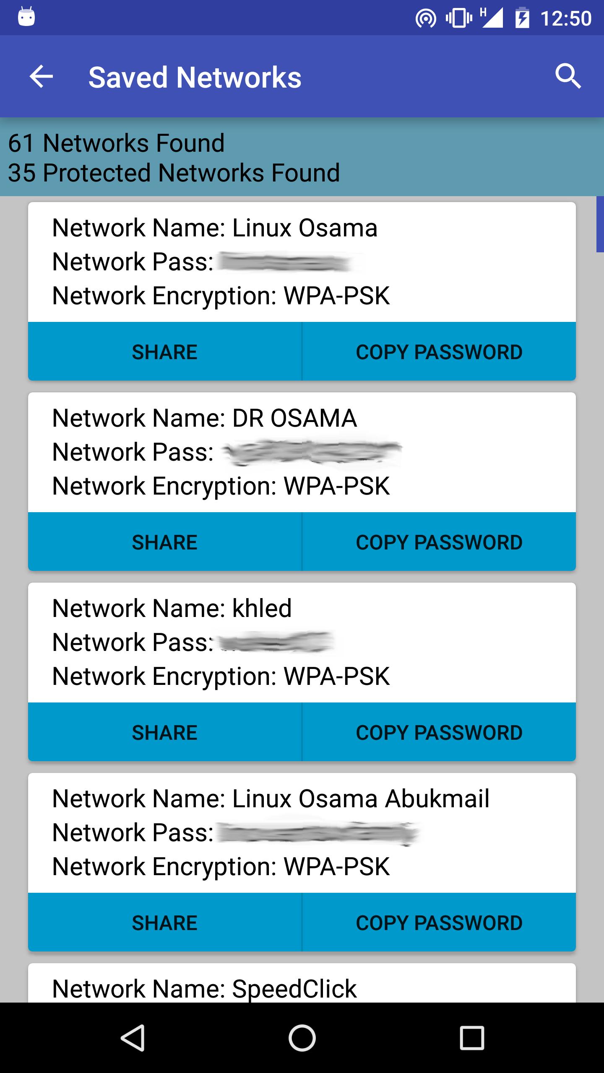Tap the Android debug icon in status bar
The height and width of the screenshot is (1073, 604).
click(x=26, y=18)
